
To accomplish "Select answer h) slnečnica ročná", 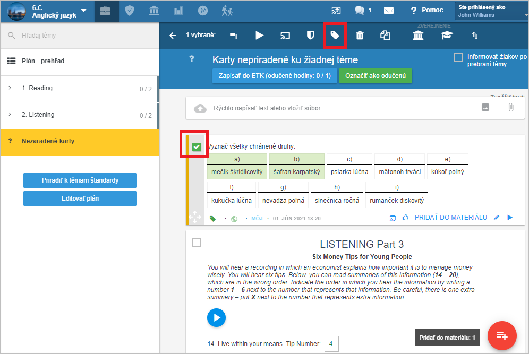I will point(337,195).
